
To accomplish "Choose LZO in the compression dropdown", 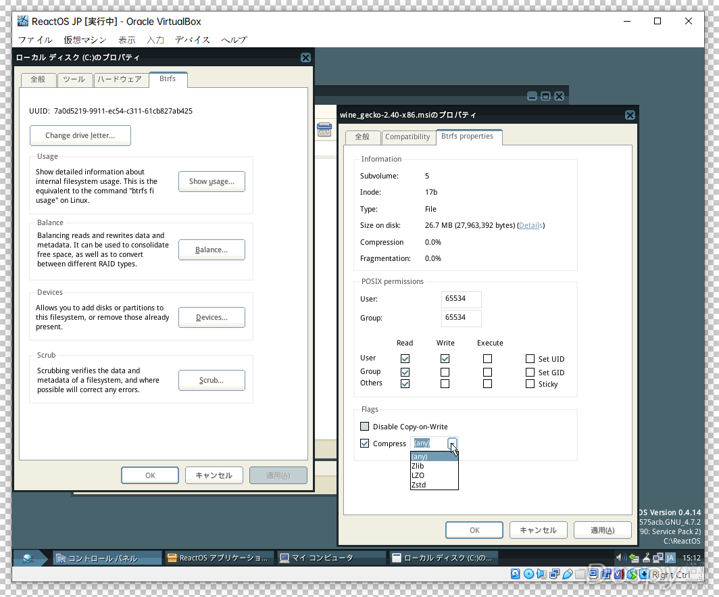I will (x=418, y=475).
